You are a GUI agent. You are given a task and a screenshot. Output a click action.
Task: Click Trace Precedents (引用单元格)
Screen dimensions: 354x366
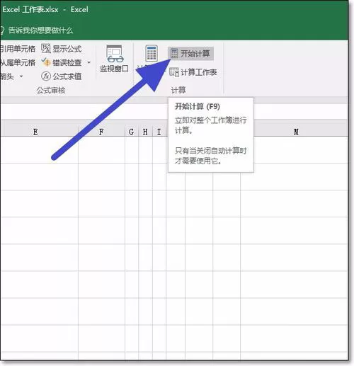click(18, 49)
